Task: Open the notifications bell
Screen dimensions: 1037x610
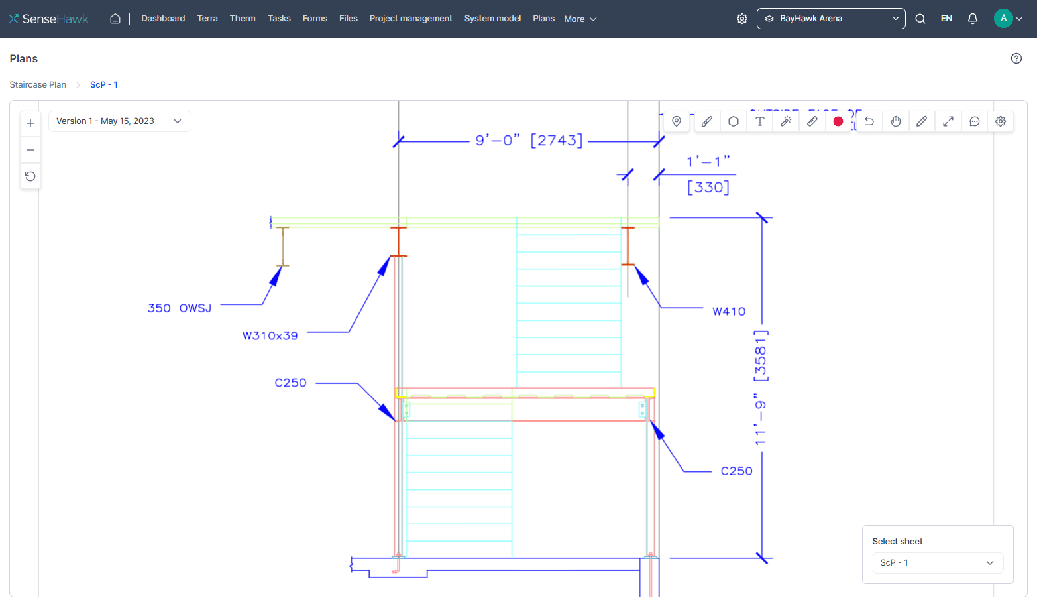Action: (972, 18)
